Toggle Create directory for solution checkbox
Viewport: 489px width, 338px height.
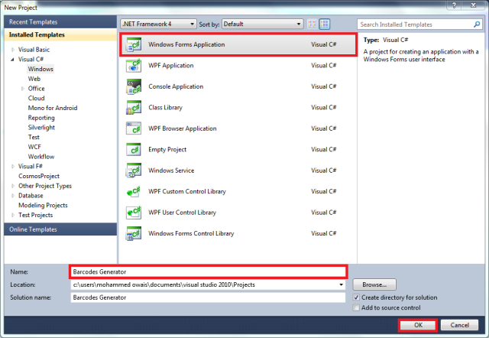click(356, 297)
